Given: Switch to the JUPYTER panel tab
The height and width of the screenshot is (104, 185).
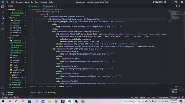Looking at the screenshot, I should [x=69, y=87].
